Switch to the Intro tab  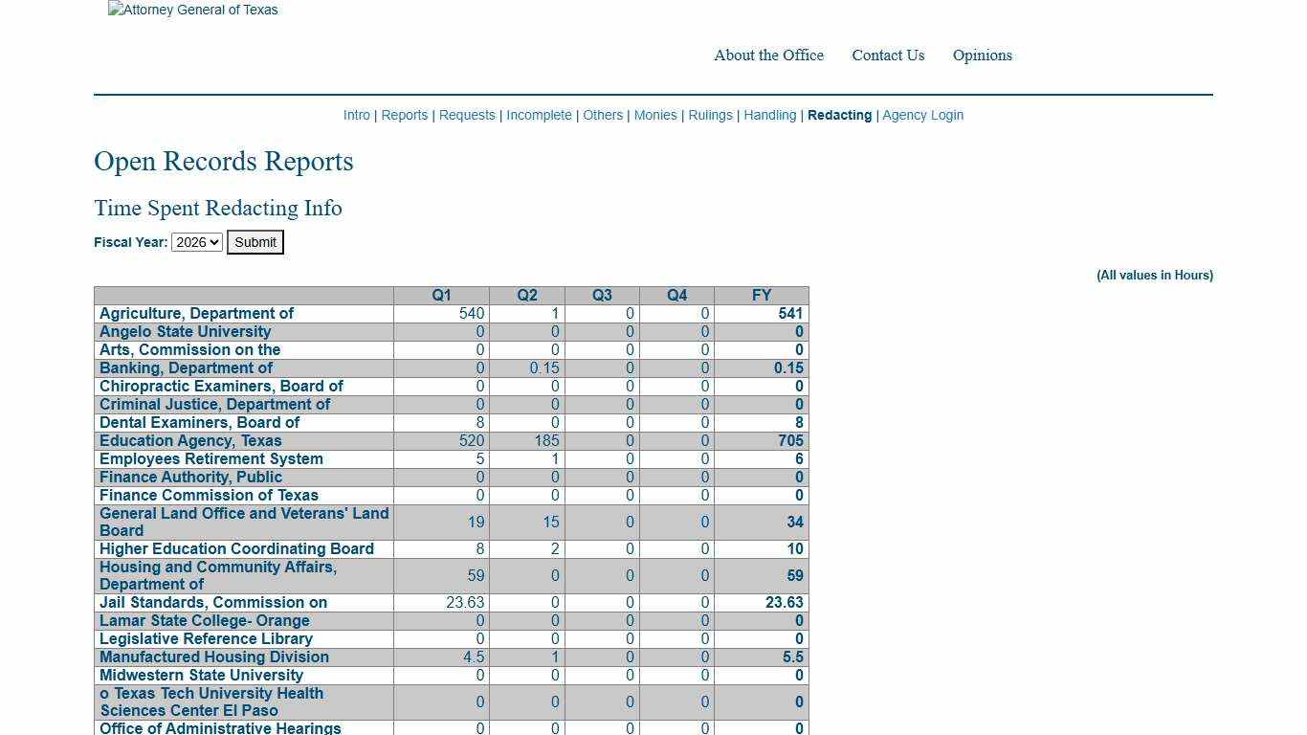[x=356, y=115]
